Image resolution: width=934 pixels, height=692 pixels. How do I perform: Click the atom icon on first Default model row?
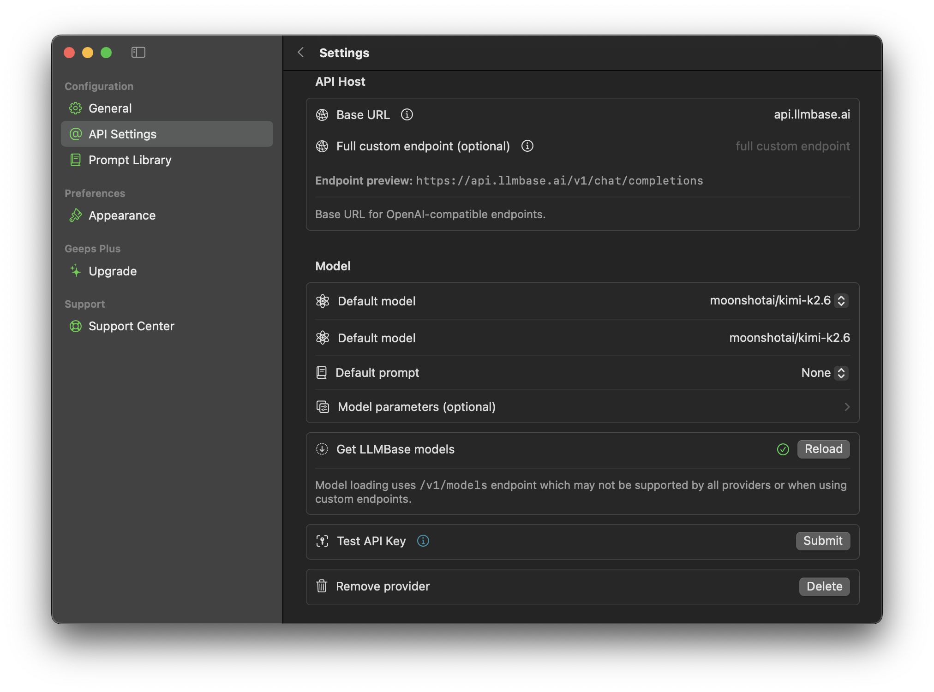pyautogui.click(x=323, y=301)
